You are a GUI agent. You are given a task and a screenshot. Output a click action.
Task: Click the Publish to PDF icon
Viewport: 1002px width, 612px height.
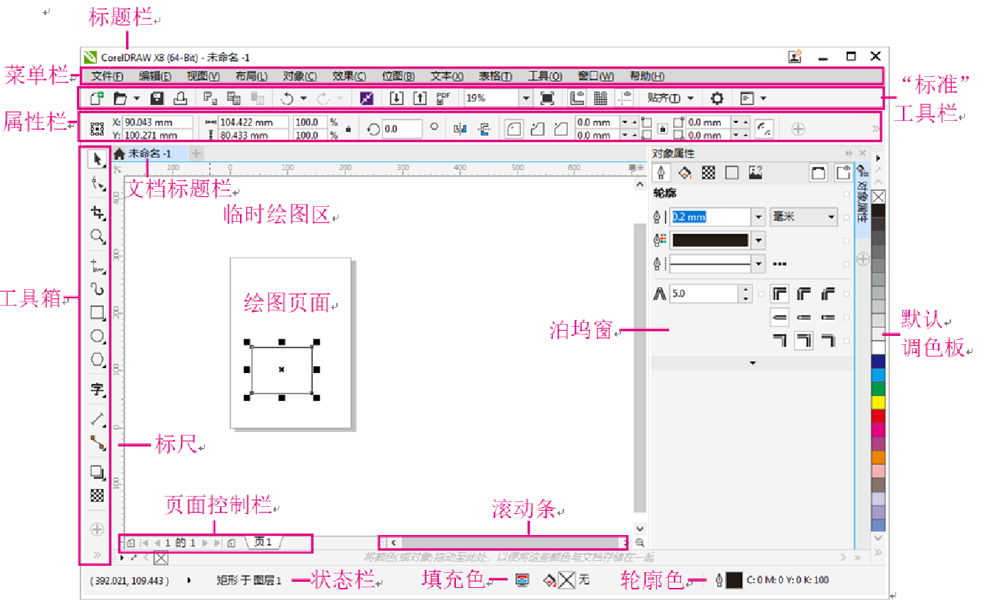click(443, 98)
